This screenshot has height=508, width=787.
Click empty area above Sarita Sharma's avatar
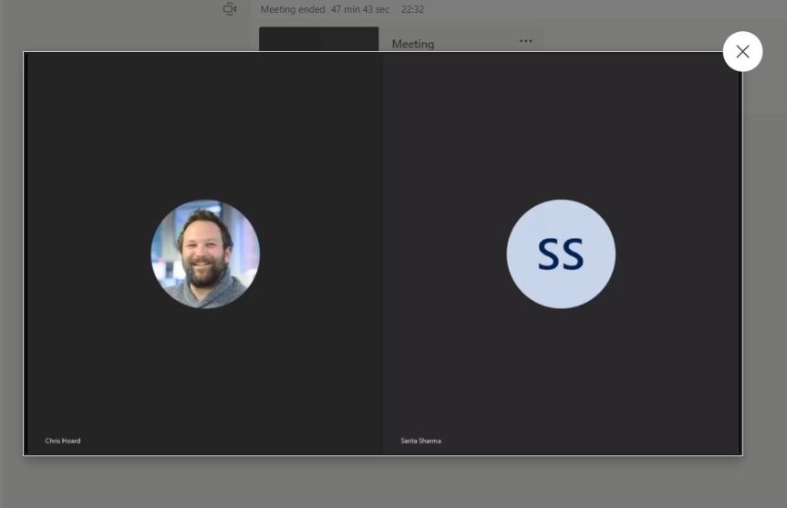[561, 128]
